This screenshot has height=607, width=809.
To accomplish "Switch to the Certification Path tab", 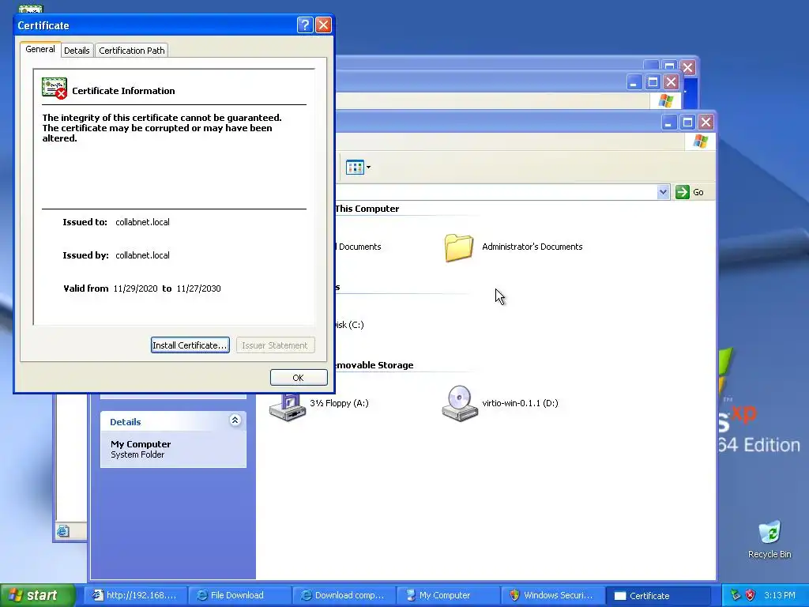I will [x=132, y=51].
